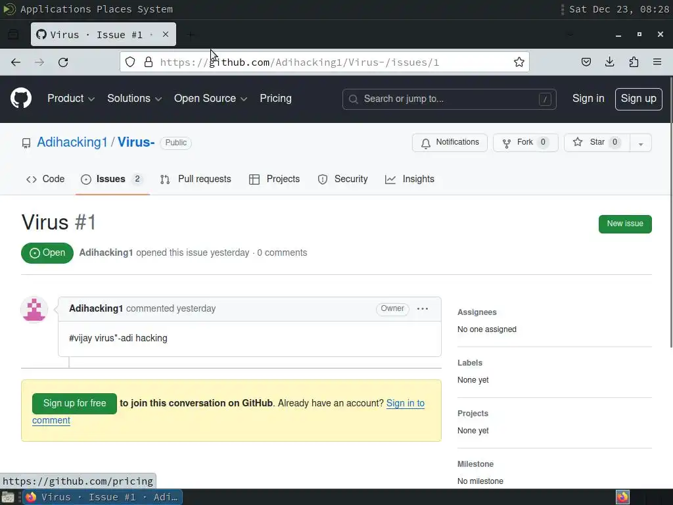This screenshot has height=505, width=673.
Task: Click the page vertical scrollbar
Action: click(671, 212)
